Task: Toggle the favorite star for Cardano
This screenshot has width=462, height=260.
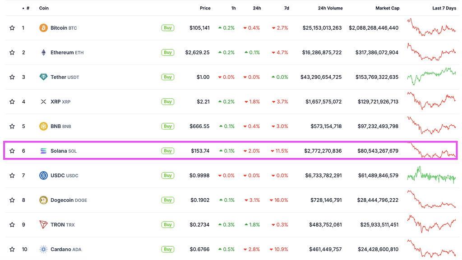Action: click(x=12, y=249)
